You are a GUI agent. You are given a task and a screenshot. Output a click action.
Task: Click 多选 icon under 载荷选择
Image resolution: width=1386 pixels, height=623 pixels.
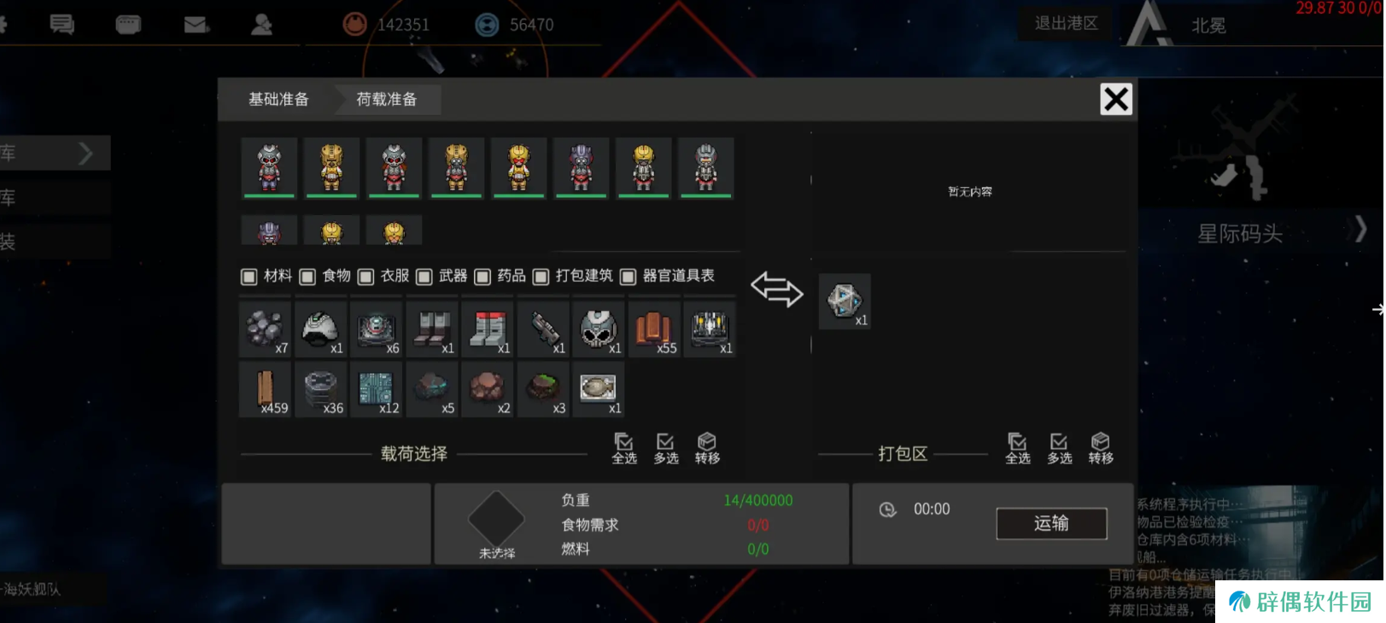[x=665, y=448]
